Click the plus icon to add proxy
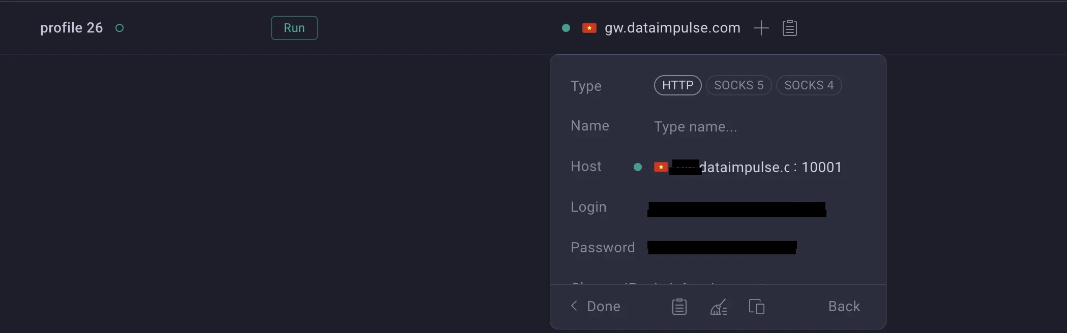1067x333 pixels. [x=761, y=28]
